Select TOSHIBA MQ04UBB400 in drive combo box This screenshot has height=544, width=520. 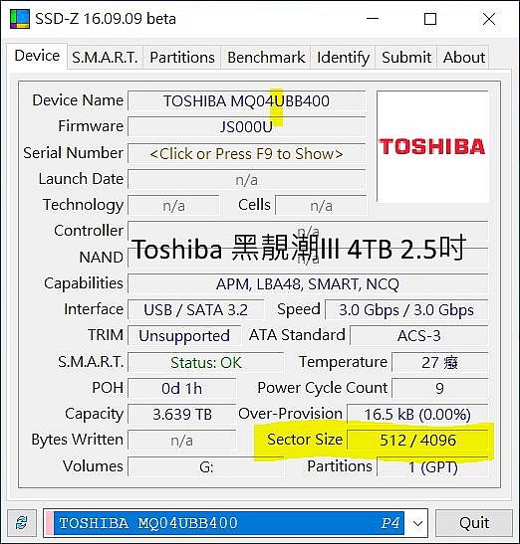[235, 523]
